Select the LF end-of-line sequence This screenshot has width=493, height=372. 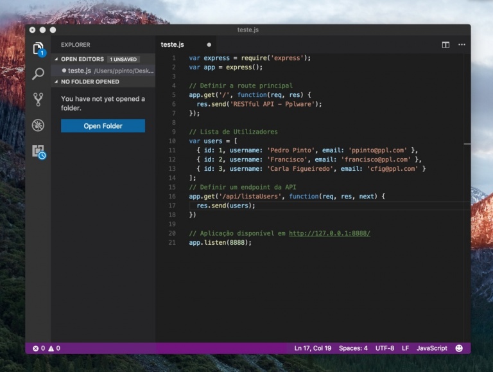pyautogui.click(x=405, y=348)
